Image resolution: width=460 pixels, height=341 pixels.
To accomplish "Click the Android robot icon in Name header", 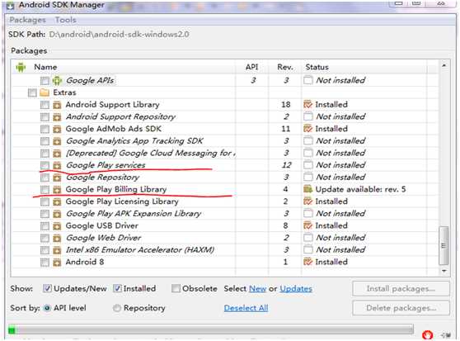I will [21, 67].
